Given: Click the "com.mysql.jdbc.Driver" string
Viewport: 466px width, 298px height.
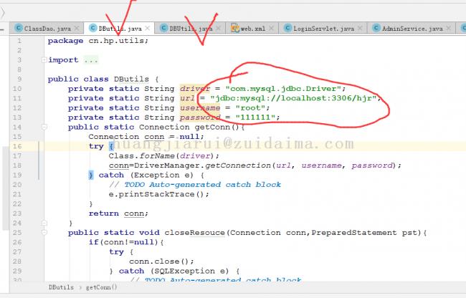Looking at the screenshot, I should [x=283, y=89].
